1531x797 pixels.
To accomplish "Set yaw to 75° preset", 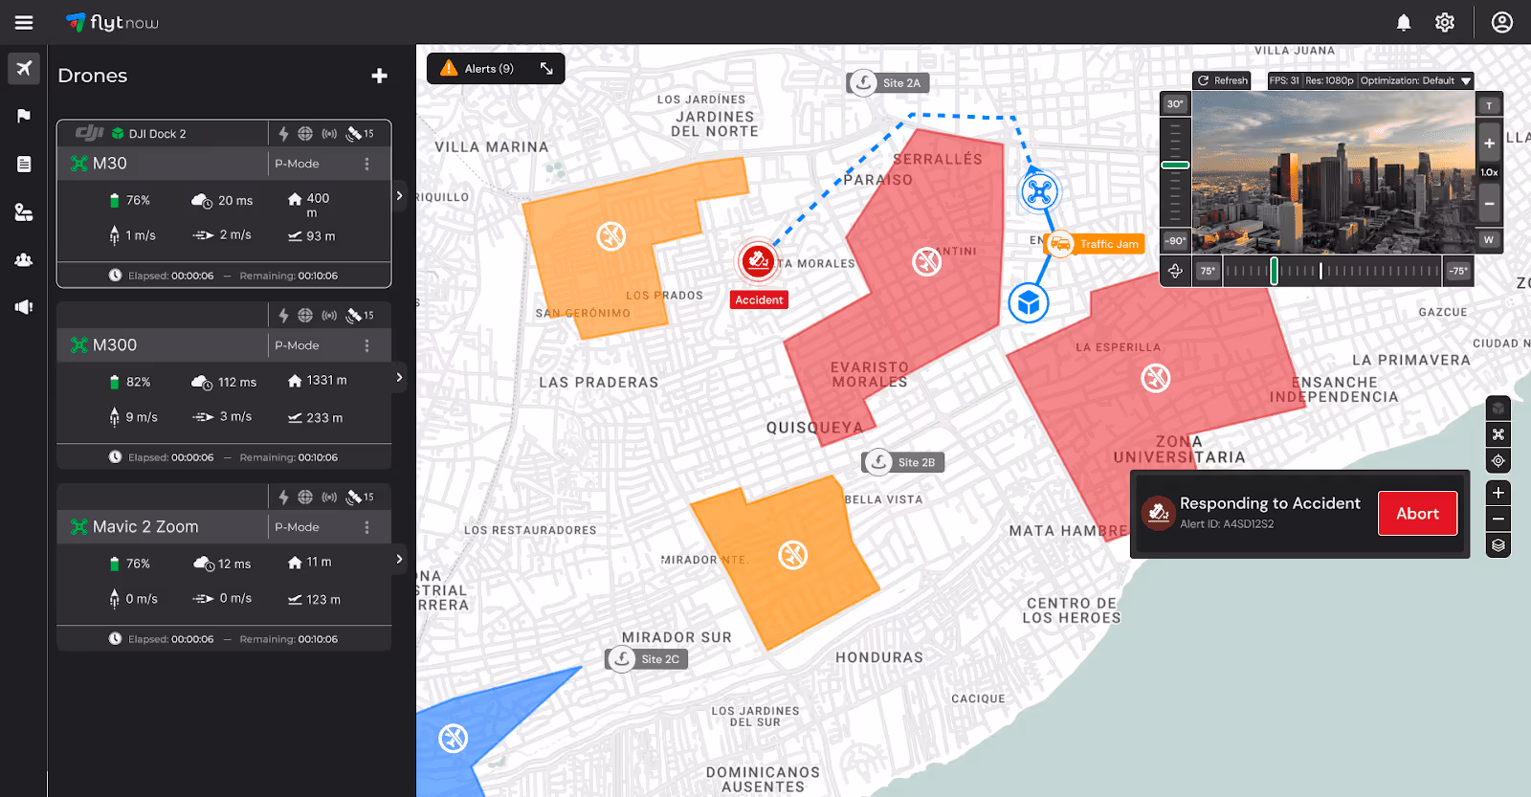I will click(1208, 271).
